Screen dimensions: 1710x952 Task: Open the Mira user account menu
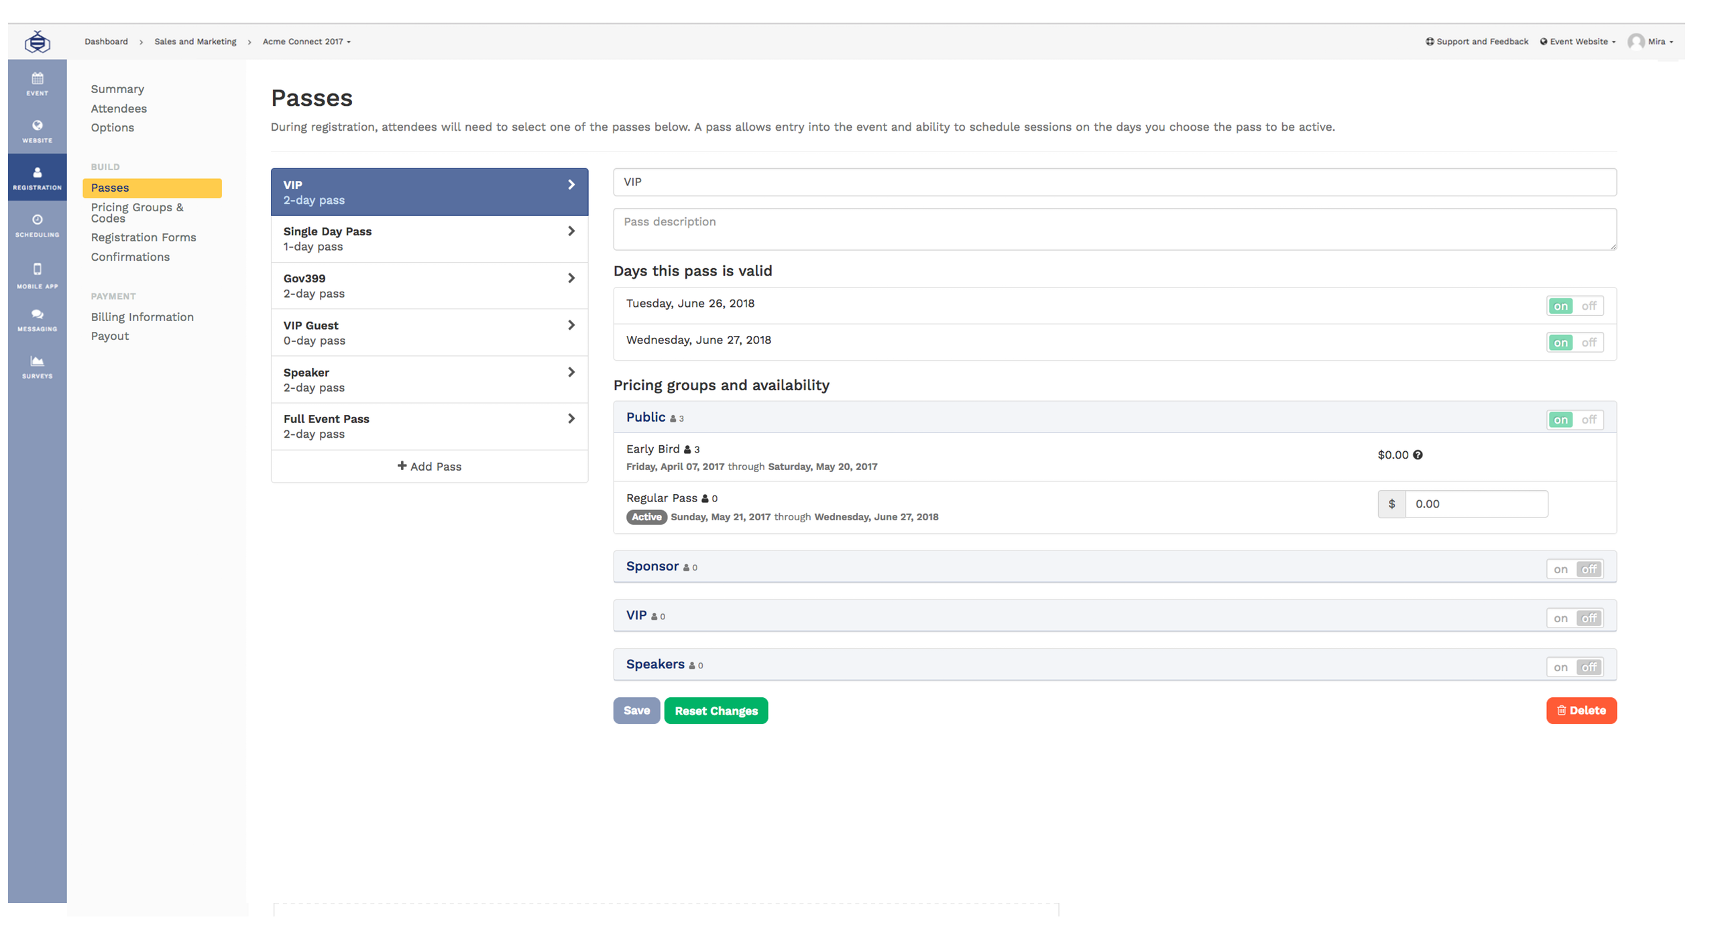pos(1650,42)
